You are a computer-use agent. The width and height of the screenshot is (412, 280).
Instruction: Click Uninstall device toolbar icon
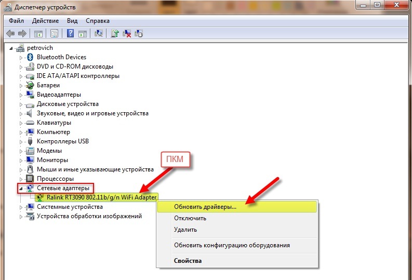139,33
